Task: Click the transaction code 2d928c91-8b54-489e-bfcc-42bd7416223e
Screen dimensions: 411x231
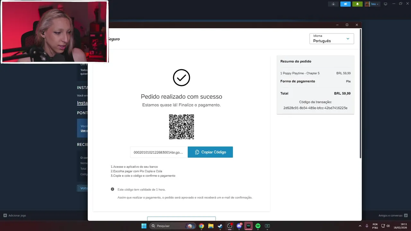Action: click(315, 108)
